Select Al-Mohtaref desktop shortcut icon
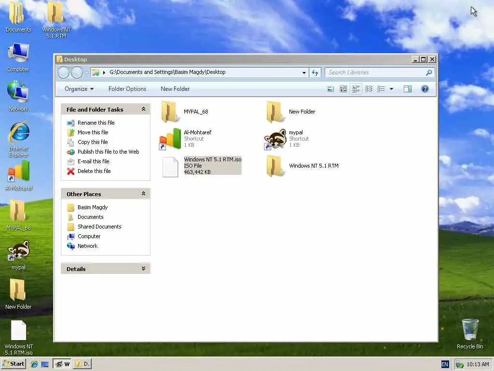Image resolution: width=494 pixels, height=371 pixels. pos(19,176)
